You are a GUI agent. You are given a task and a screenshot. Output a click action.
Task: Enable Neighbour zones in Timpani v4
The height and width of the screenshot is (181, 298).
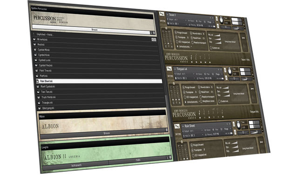[201, 101]
